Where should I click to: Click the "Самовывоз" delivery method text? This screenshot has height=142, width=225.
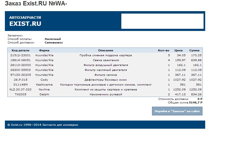(54, 43)
